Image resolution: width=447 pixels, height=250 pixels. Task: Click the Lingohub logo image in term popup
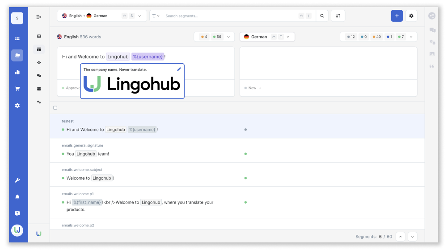pyautogui.click(x=132, y=84)
